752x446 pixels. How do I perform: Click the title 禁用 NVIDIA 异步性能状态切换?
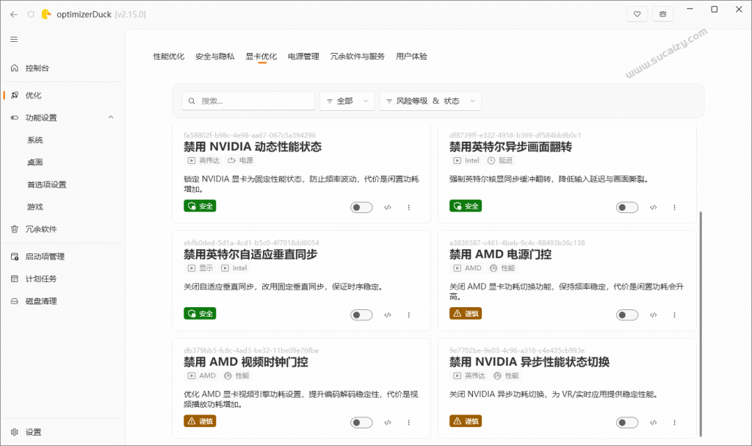pyautogui.click(x=529, y=362)
